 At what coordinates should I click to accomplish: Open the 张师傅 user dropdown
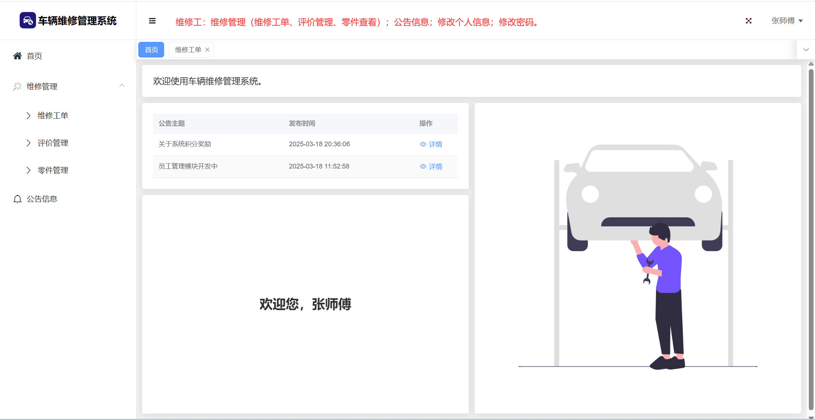787,21
